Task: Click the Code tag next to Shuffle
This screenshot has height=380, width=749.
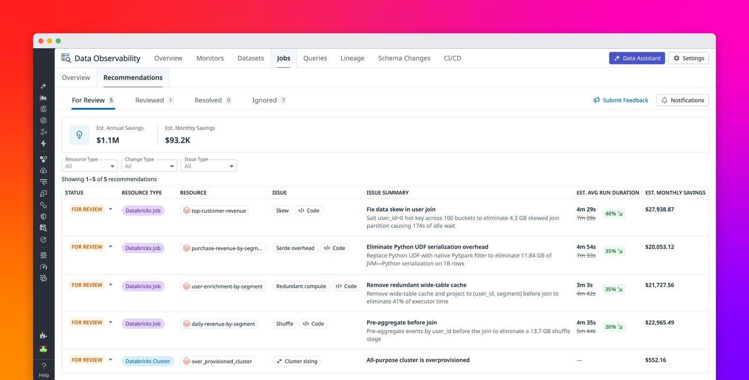Action: point(313,324)
